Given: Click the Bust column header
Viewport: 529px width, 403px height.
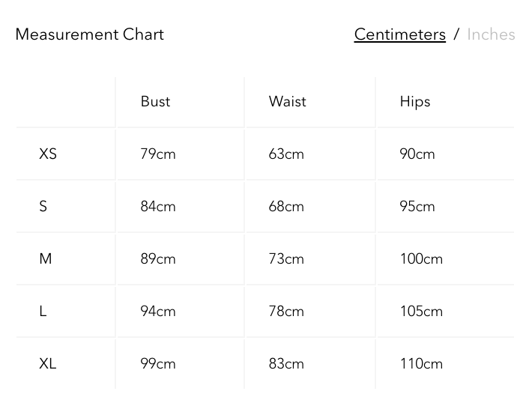Looking at the screenshot, I should (x=155, y=102).
